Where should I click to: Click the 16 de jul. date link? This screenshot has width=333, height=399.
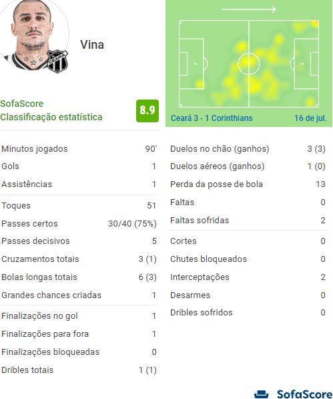[310, 118]
